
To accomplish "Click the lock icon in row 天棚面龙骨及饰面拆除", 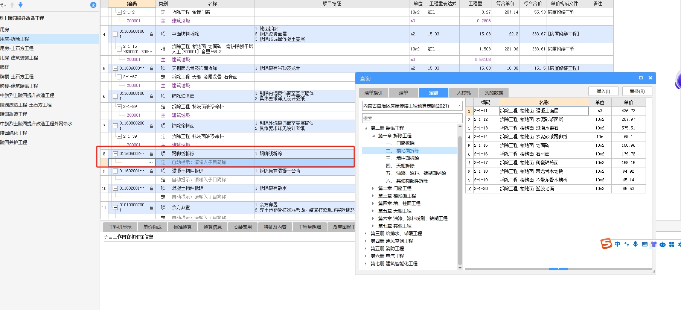I will 151,68.
